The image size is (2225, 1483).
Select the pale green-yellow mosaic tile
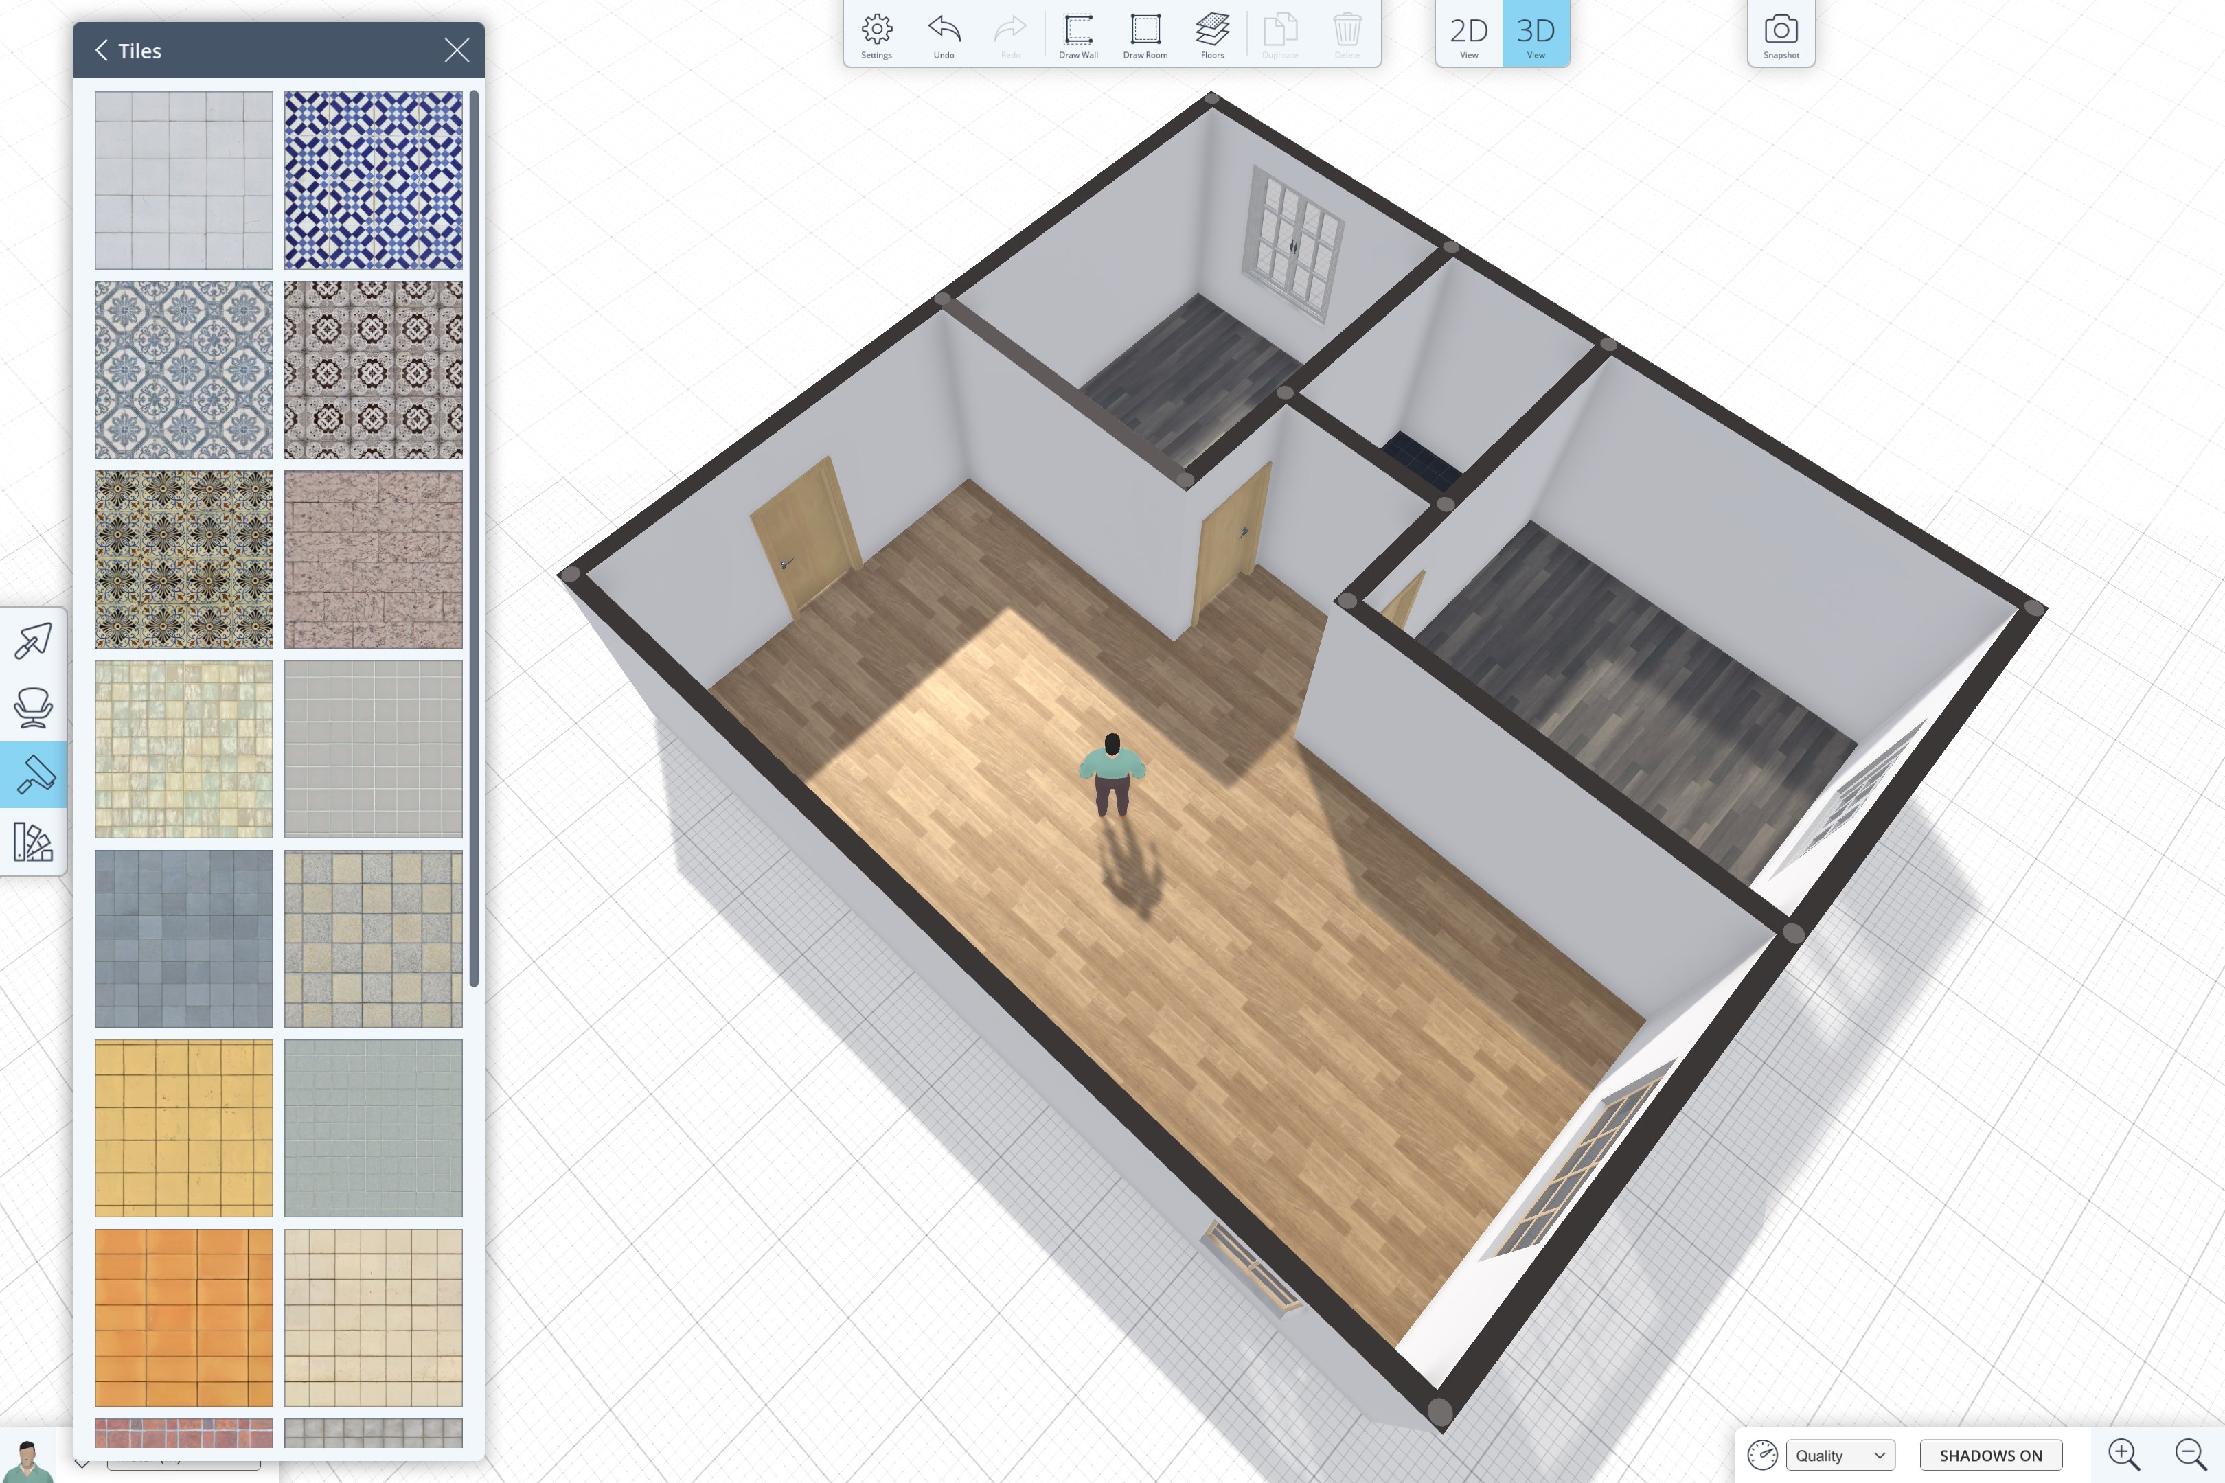(183, 749)
